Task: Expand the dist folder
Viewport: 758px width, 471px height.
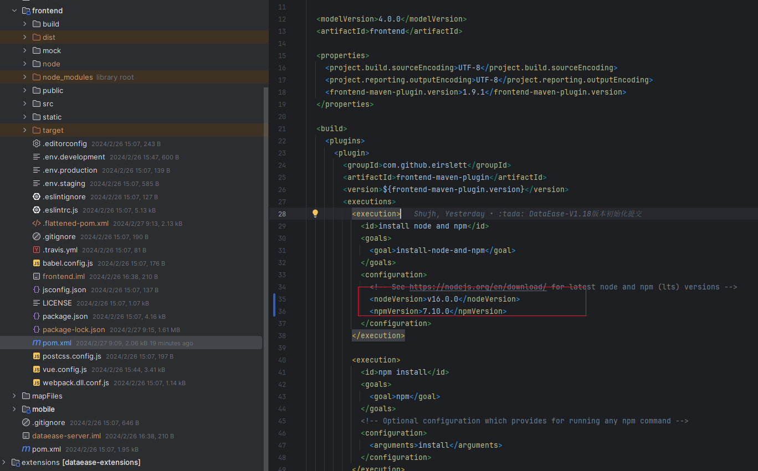Action: click(x=25, y=37)
